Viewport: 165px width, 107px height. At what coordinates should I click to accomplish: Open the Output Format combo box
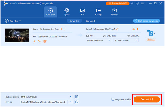[46, 97]
